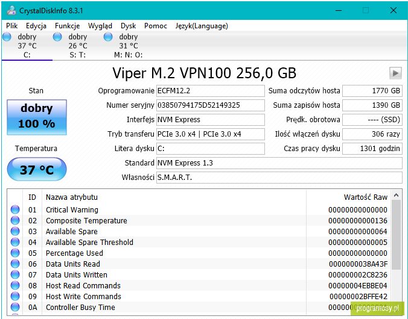Click the Numer seryjny field
The image size is (408, 319).
[210, 105]
